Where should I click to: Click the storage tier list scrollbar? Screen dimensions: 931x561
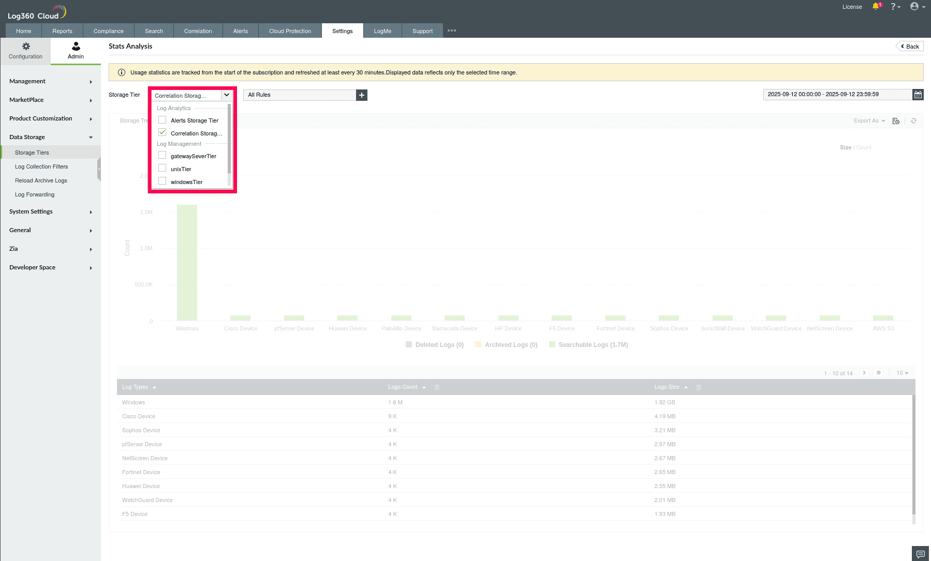coord(229,138)
